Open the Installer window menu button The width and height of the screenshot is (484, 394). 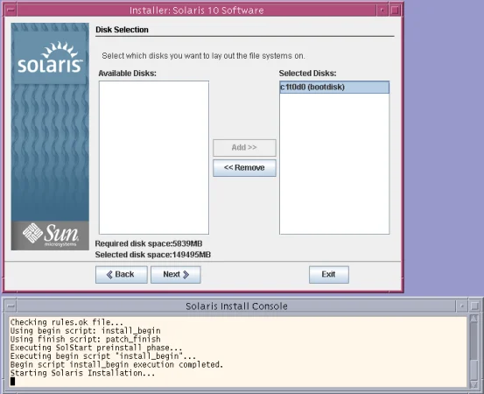click(11, 11)
